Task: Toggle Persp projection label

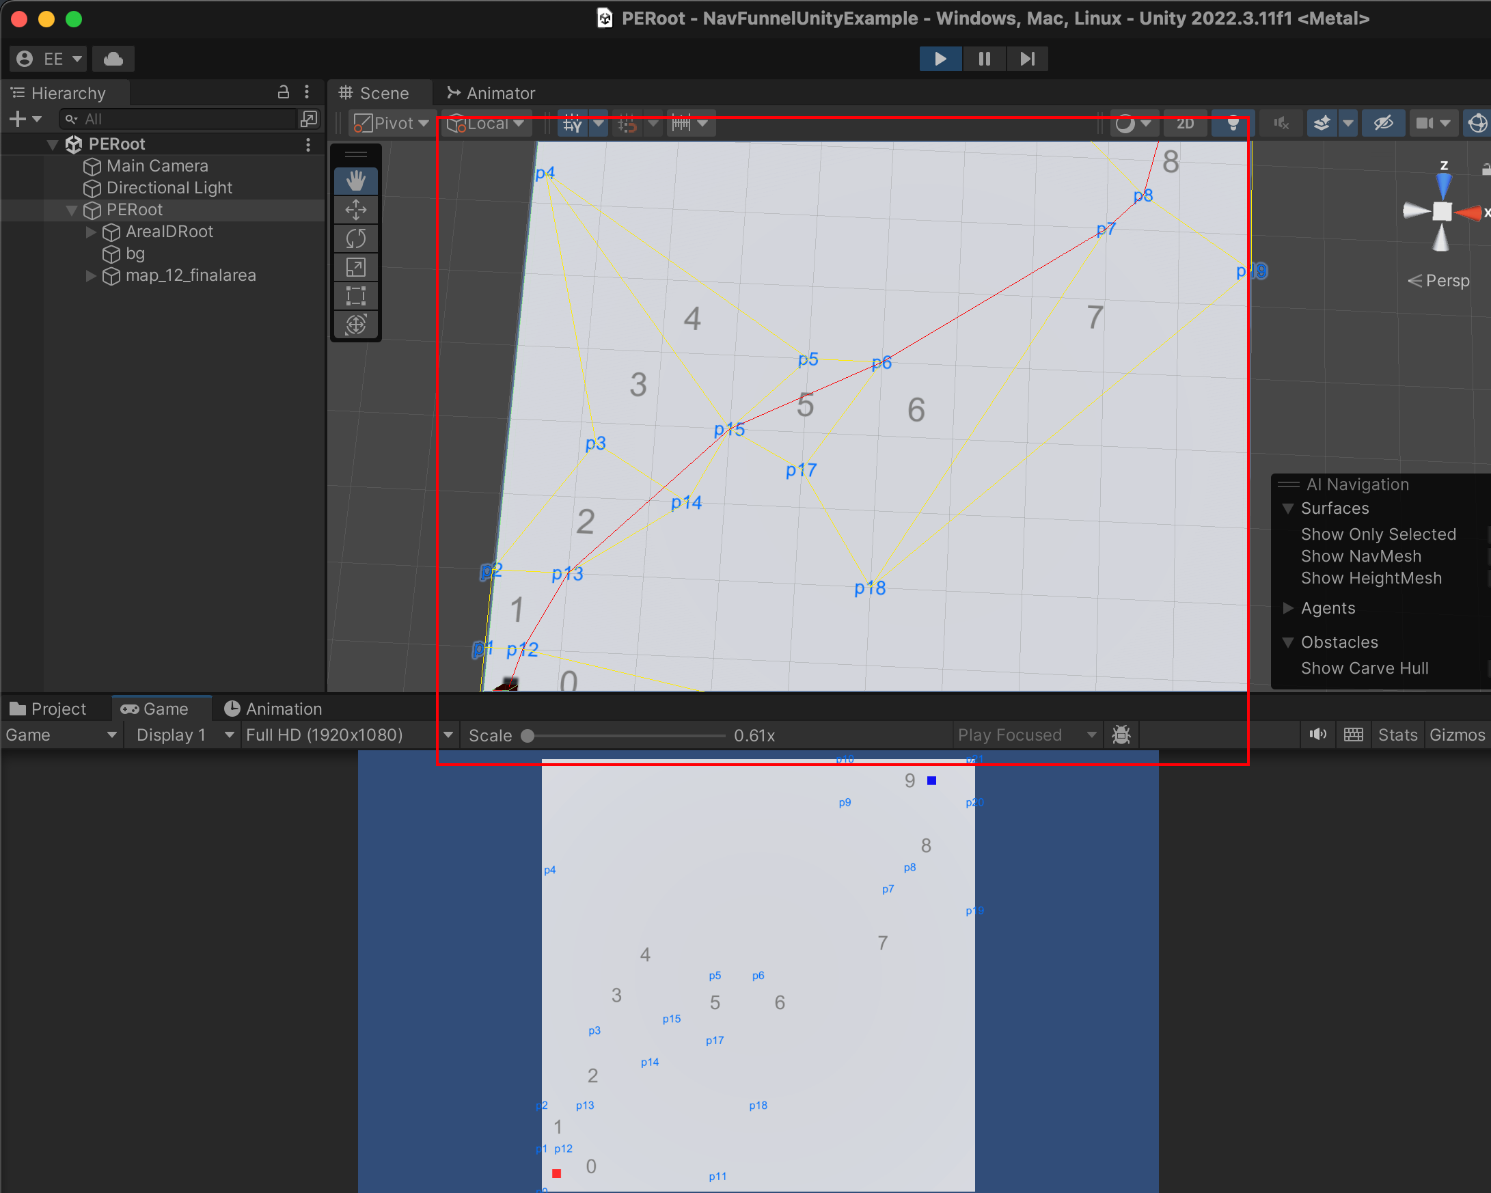Action: tap(1438, 281)
